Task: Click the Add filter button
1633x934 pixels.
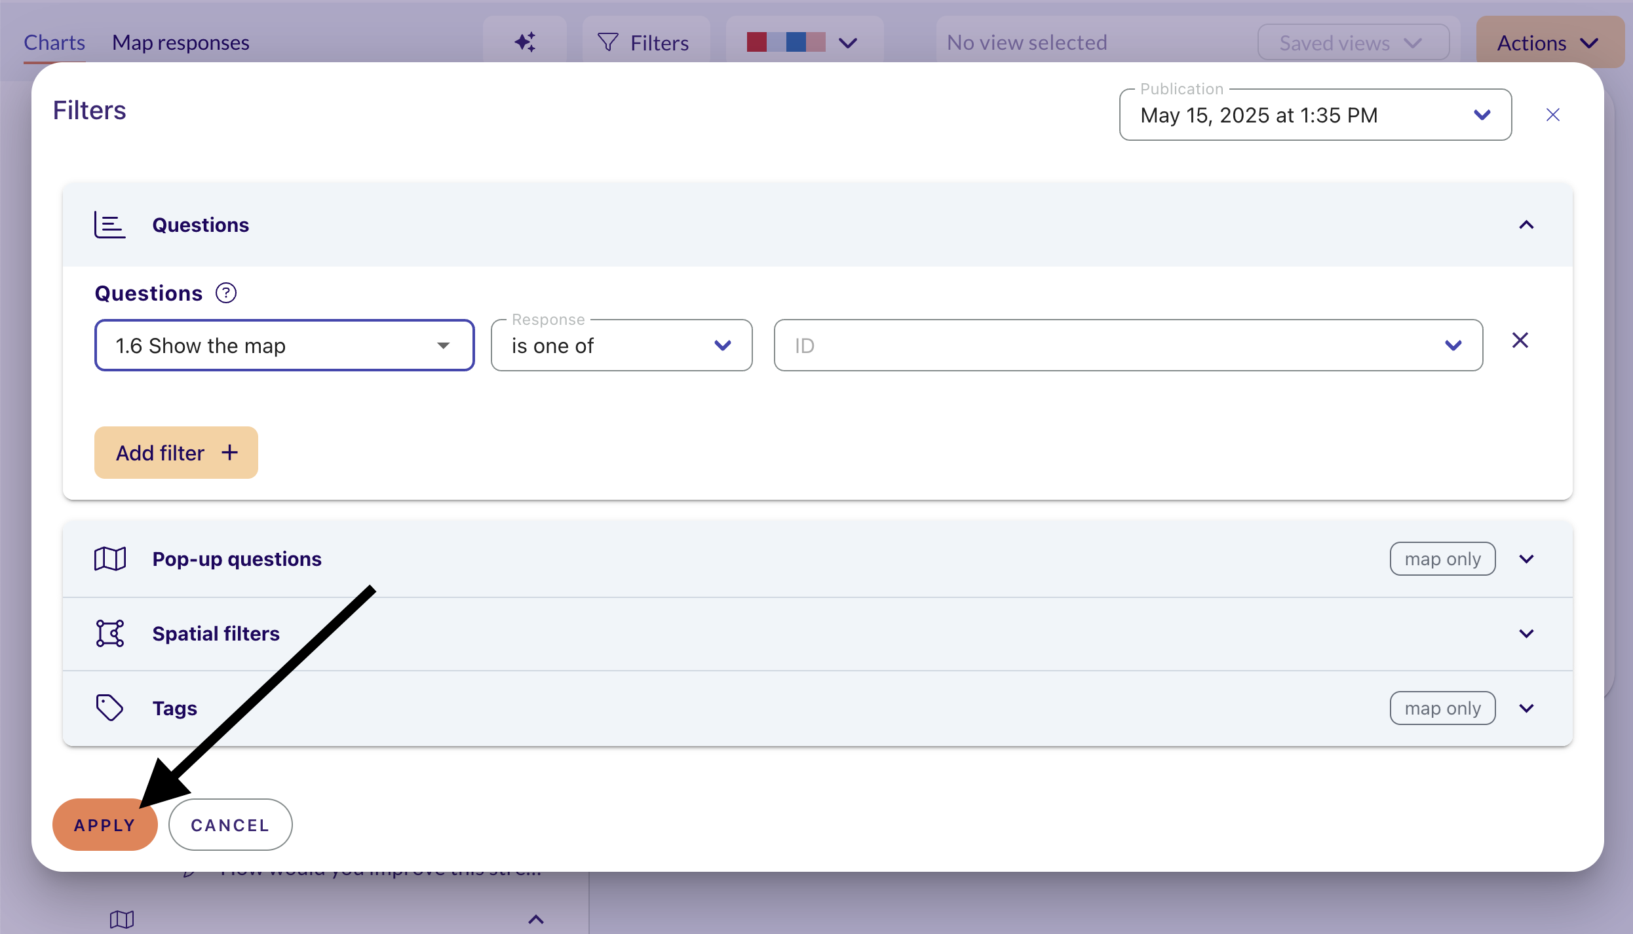Action: (x=176, y=453)
